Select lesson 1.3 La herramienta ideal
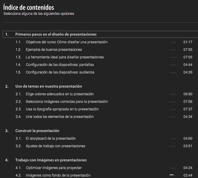Screen dimensions: 198x178 coord(64,57)
